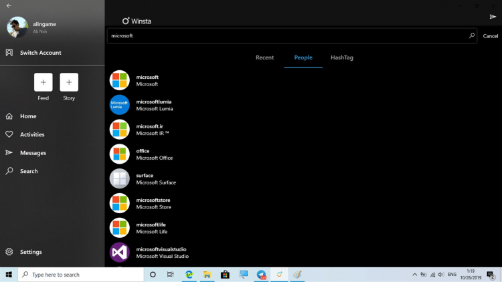This screenshot has width=502, height=282.
Task: Add a new Feed post
Action: pyautogui.click(x=44, y=82)
